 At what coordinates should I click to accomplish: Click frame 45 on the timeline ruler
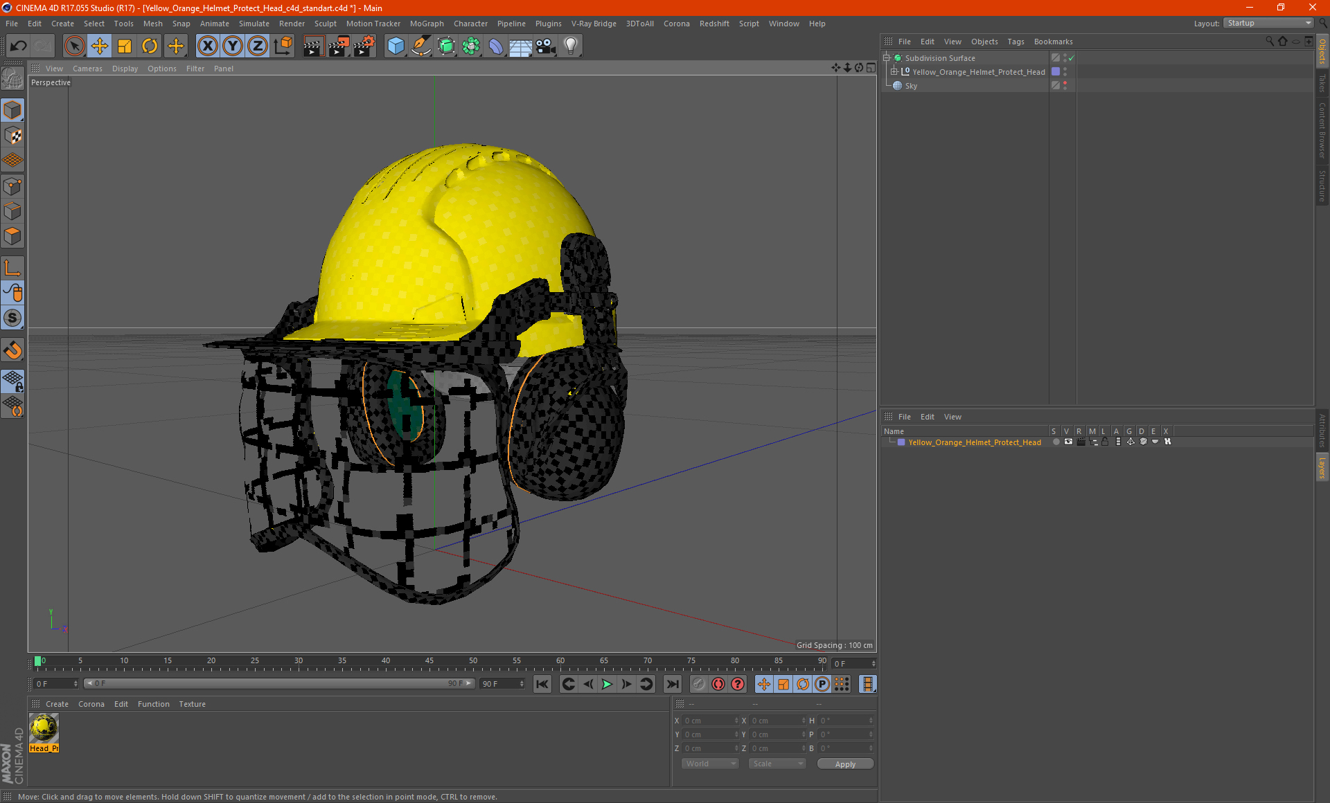click(x=429, y=661)
